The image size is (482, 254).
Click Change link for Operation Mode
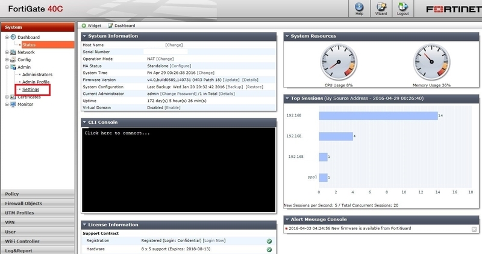(x=165, y=59)
